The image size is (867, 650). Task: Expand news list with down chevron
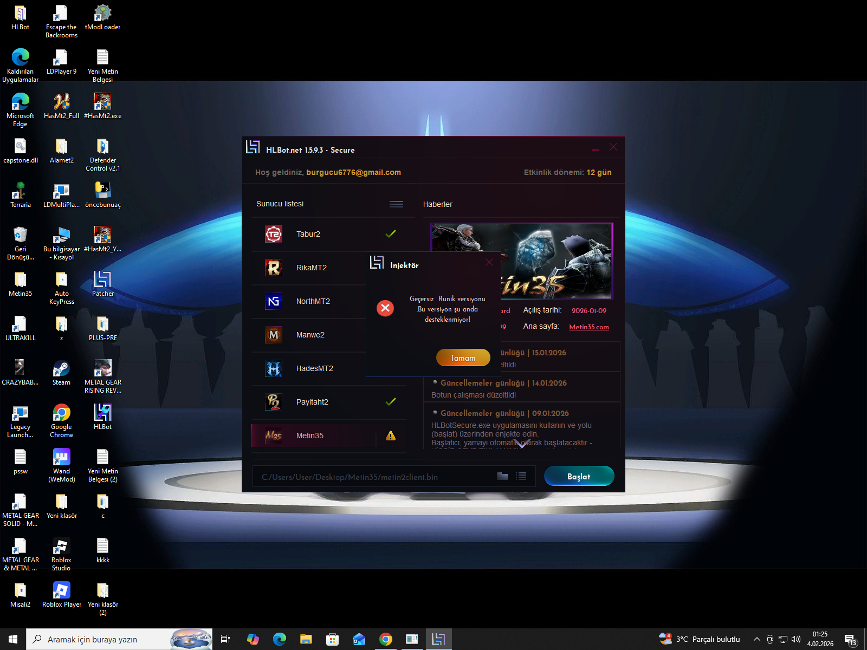pos(522,445)
